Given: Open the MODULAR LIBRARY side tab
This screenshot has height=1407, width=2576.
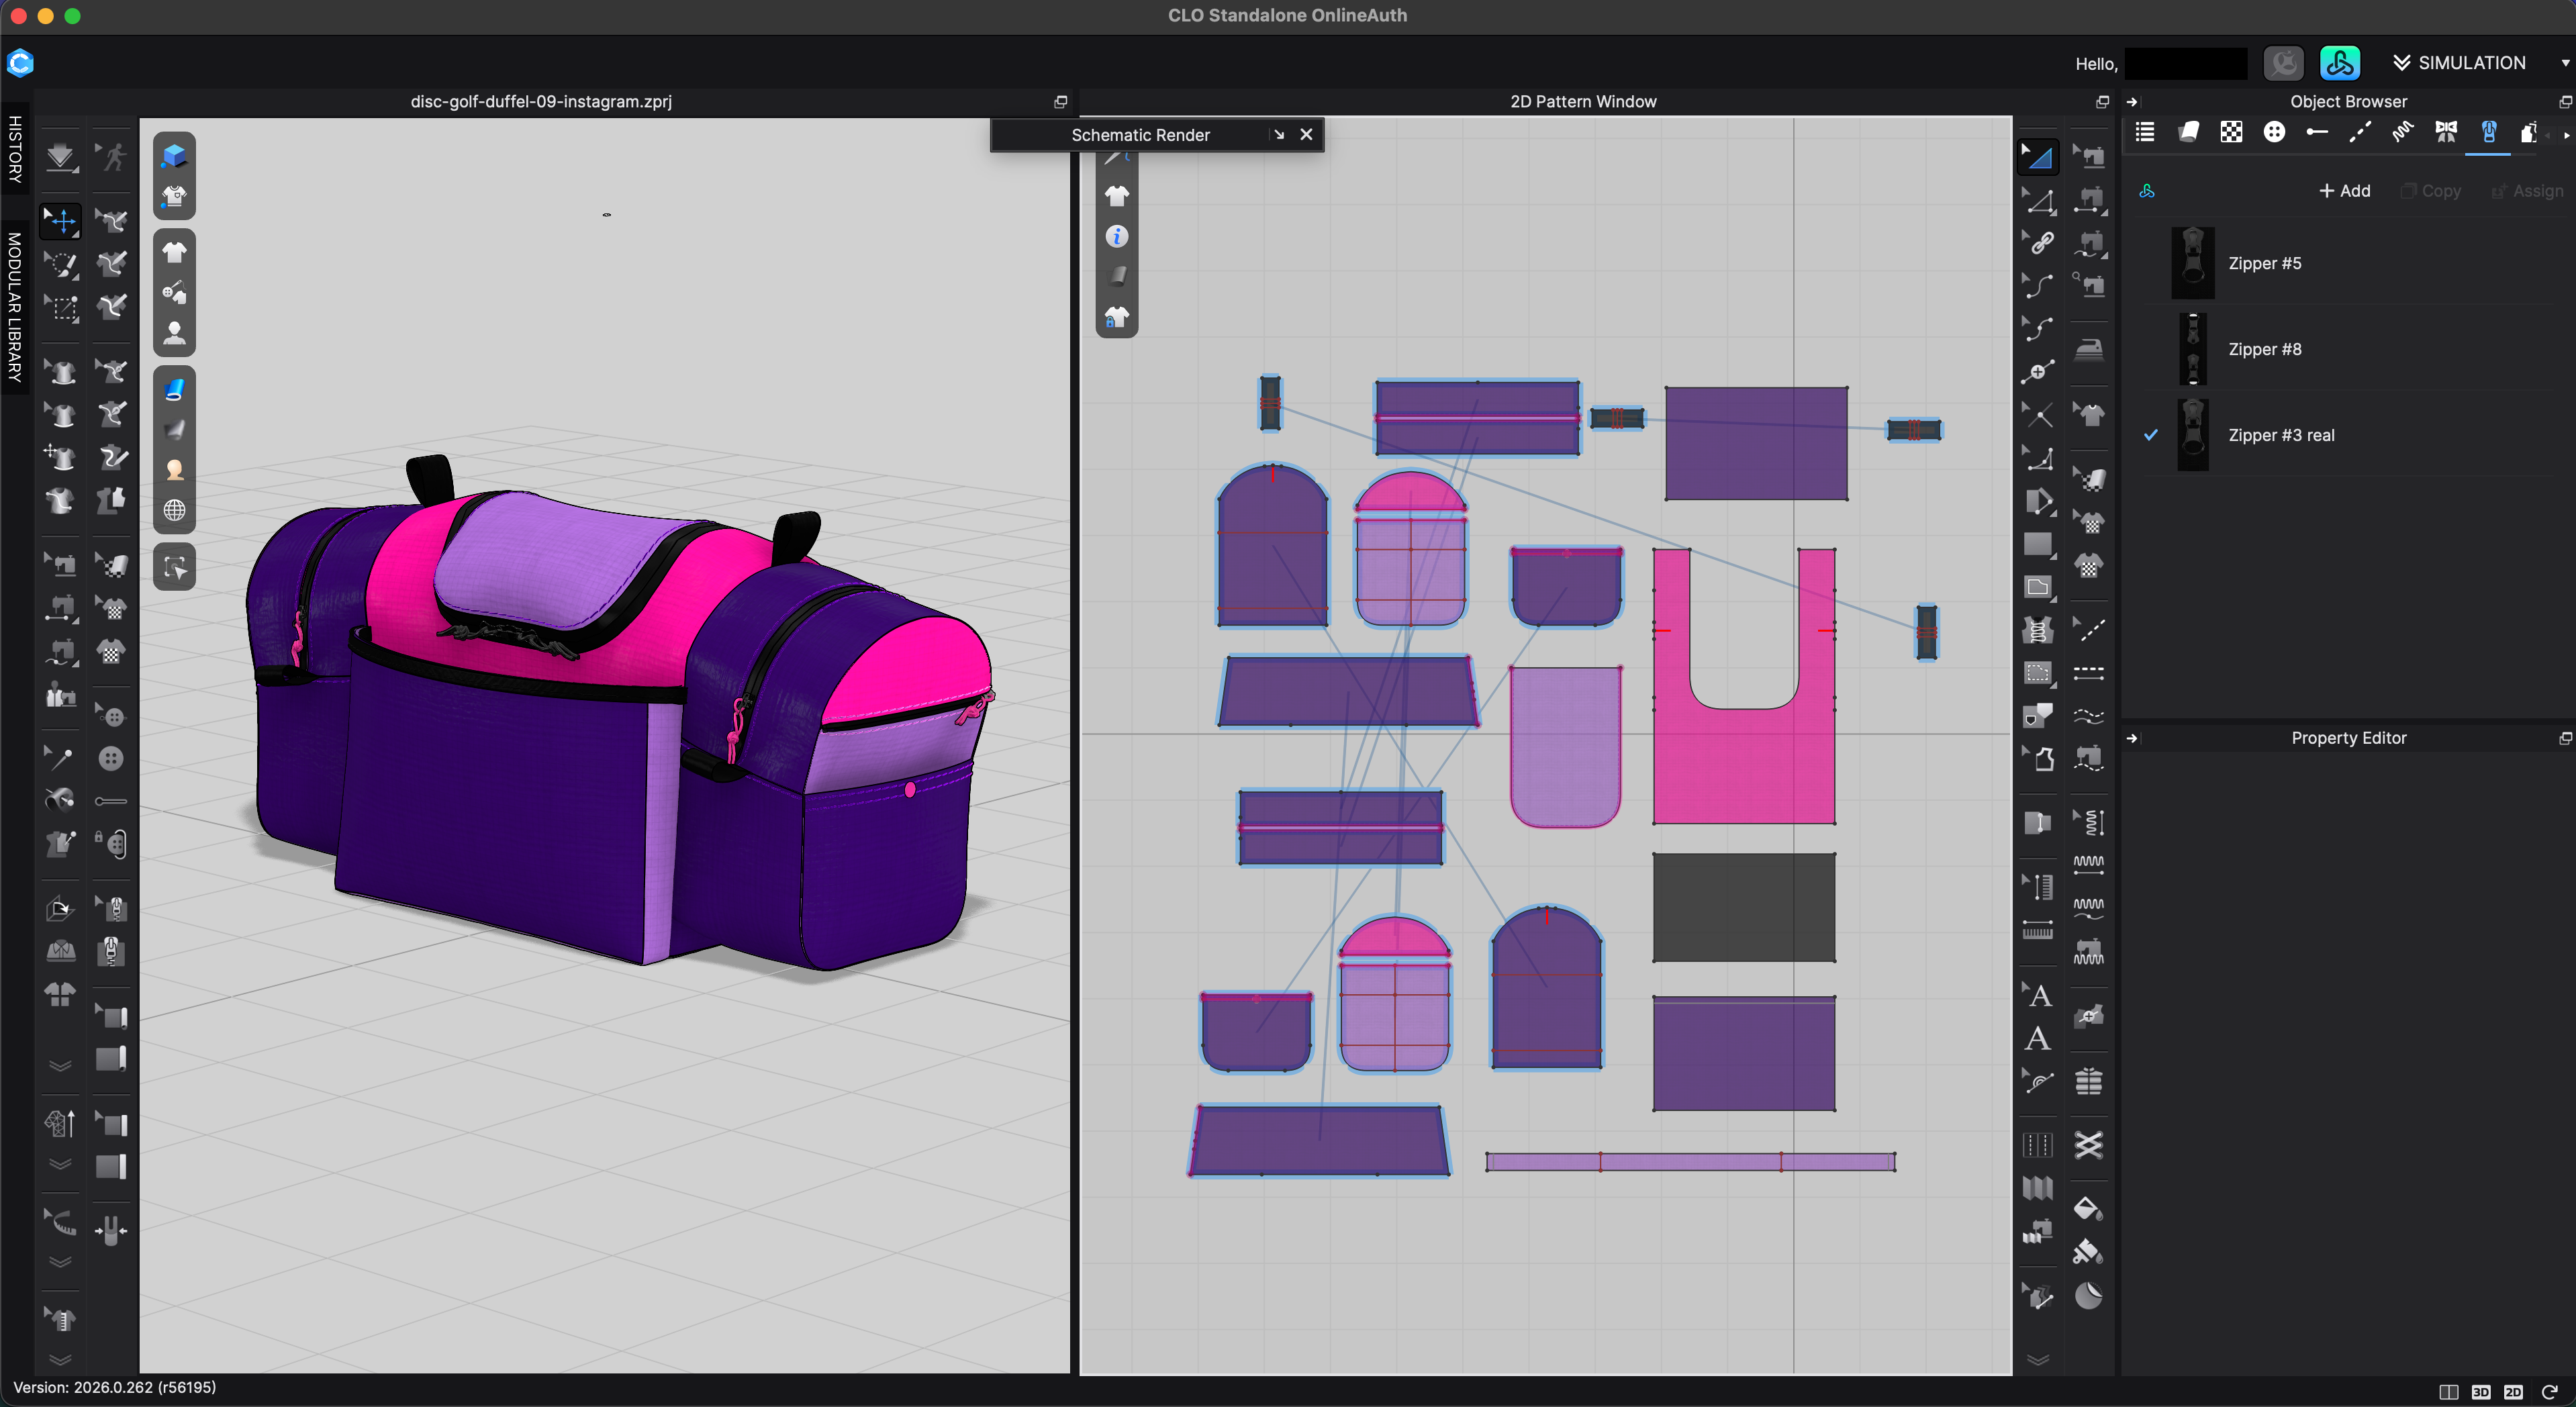Looking at the screenshot, I should (x=14, y=307).
